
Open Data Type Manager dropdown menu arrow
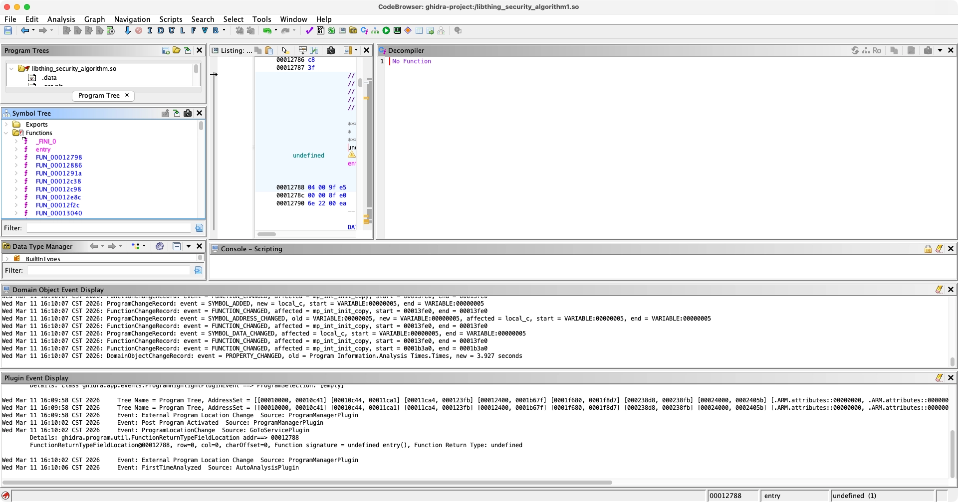pyautogui.click(x=189, y=246)
